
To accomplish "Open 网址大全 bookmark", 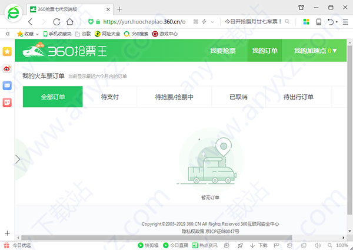I will point(107,34).
